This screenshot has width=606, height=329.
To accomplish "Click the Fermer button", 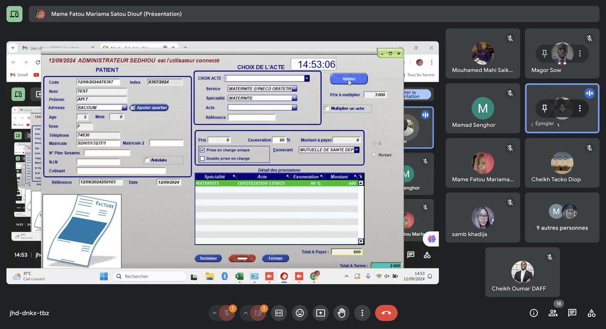I will [276, 258].
